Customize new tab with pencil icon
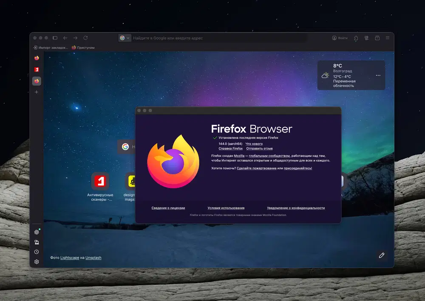This screenshot has width=425, height=301. tap(382, 255)
